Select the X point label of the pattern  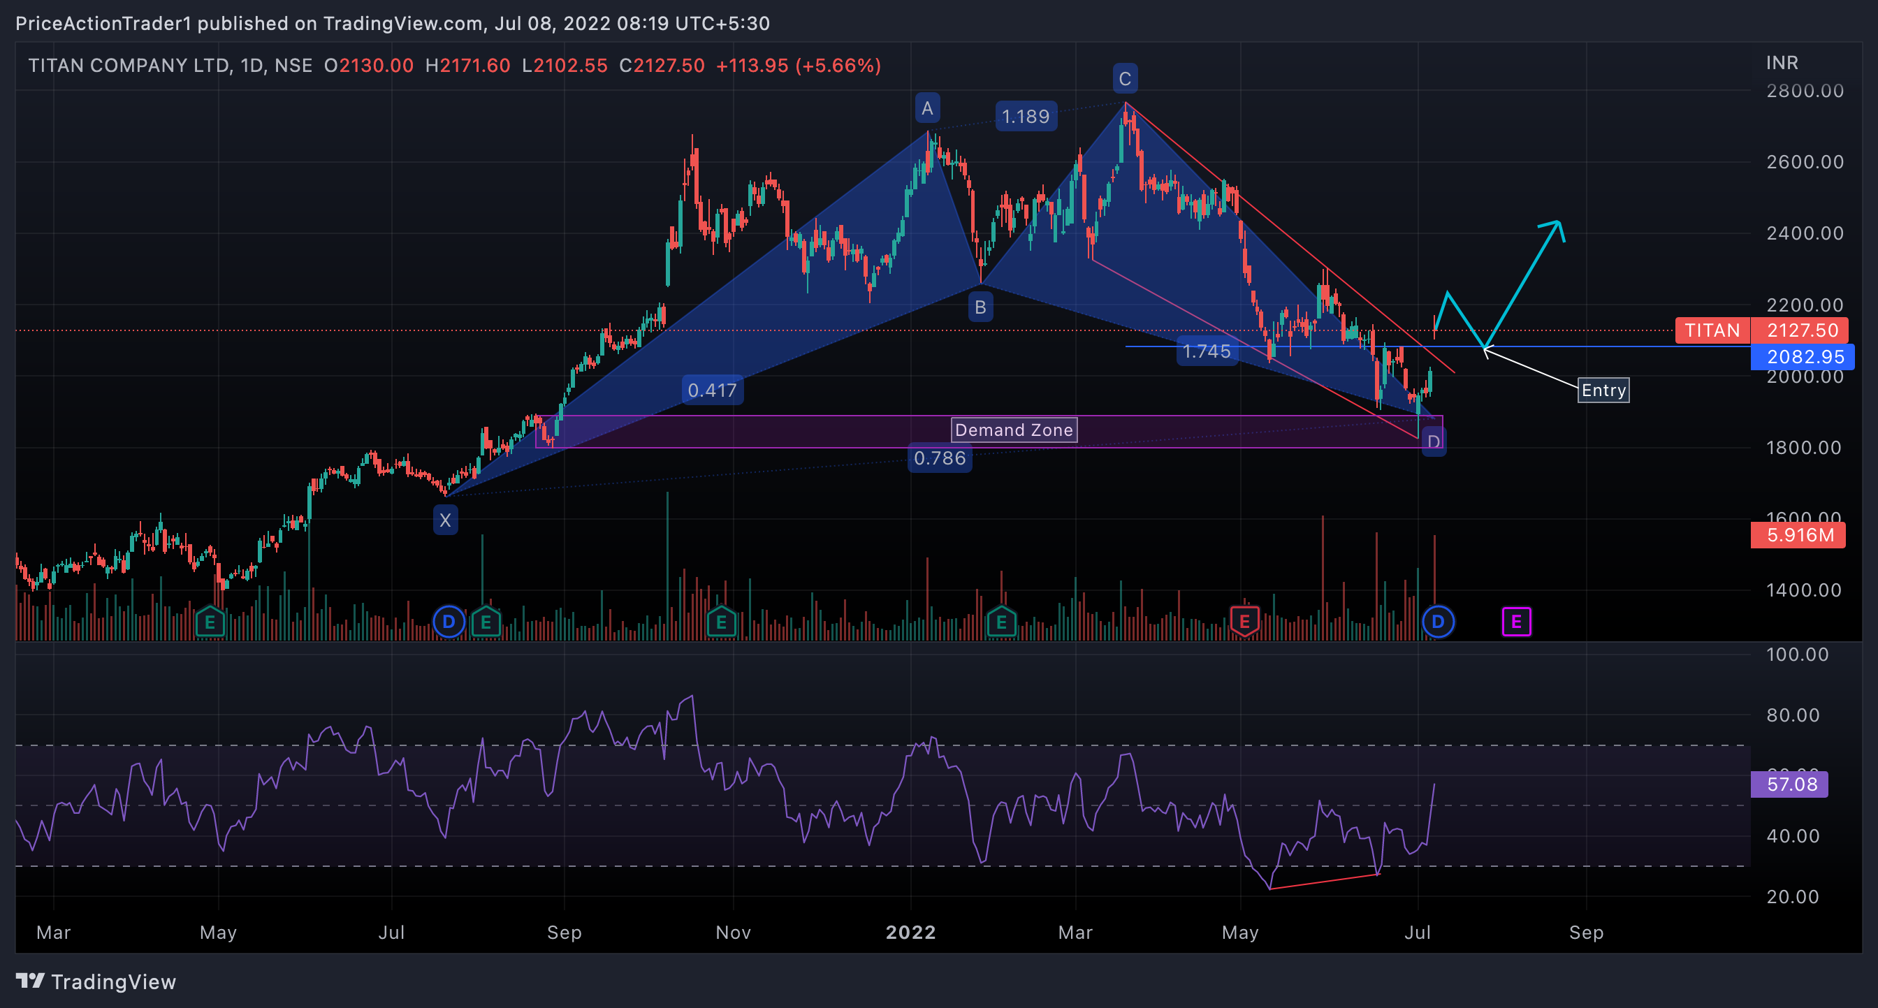tap(446, 520)
